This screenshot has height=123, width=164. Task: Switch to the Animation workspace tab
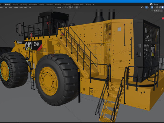point(50,4)
